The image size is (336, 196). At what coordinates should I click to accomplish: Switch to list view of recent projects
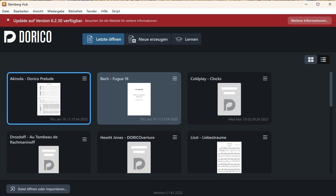coord(323,60)
